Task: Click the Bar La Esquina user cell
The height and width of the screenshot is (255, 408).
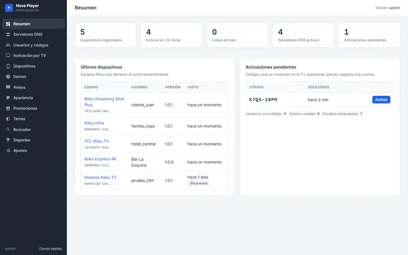Action: point(139,162)
